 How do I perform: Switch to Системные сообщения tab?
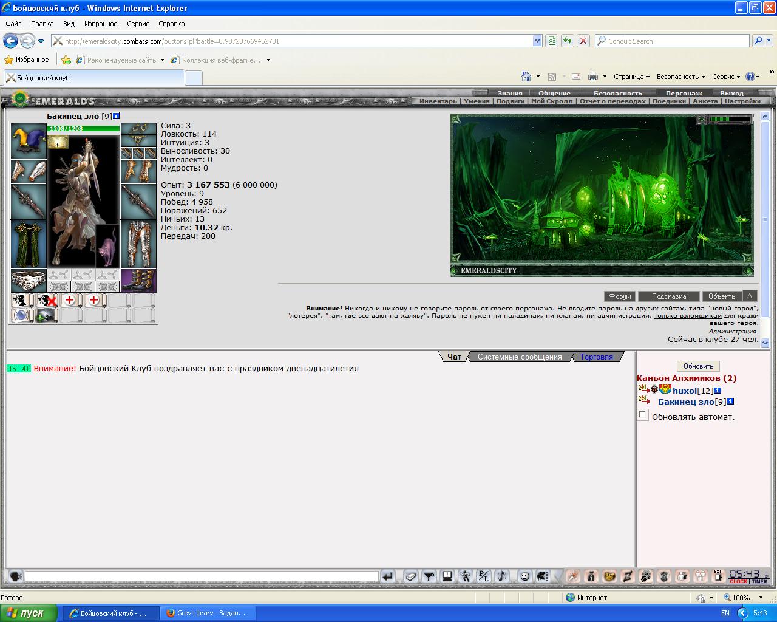pyautogui.click(x=520, y=357)
